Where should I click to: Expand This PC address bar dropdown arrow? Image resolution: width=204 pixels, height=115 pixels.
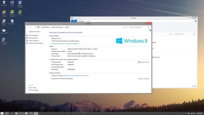tap(169, 34)
